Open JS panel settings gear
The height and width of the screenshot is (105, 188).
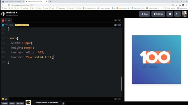[x=116, y=99]
